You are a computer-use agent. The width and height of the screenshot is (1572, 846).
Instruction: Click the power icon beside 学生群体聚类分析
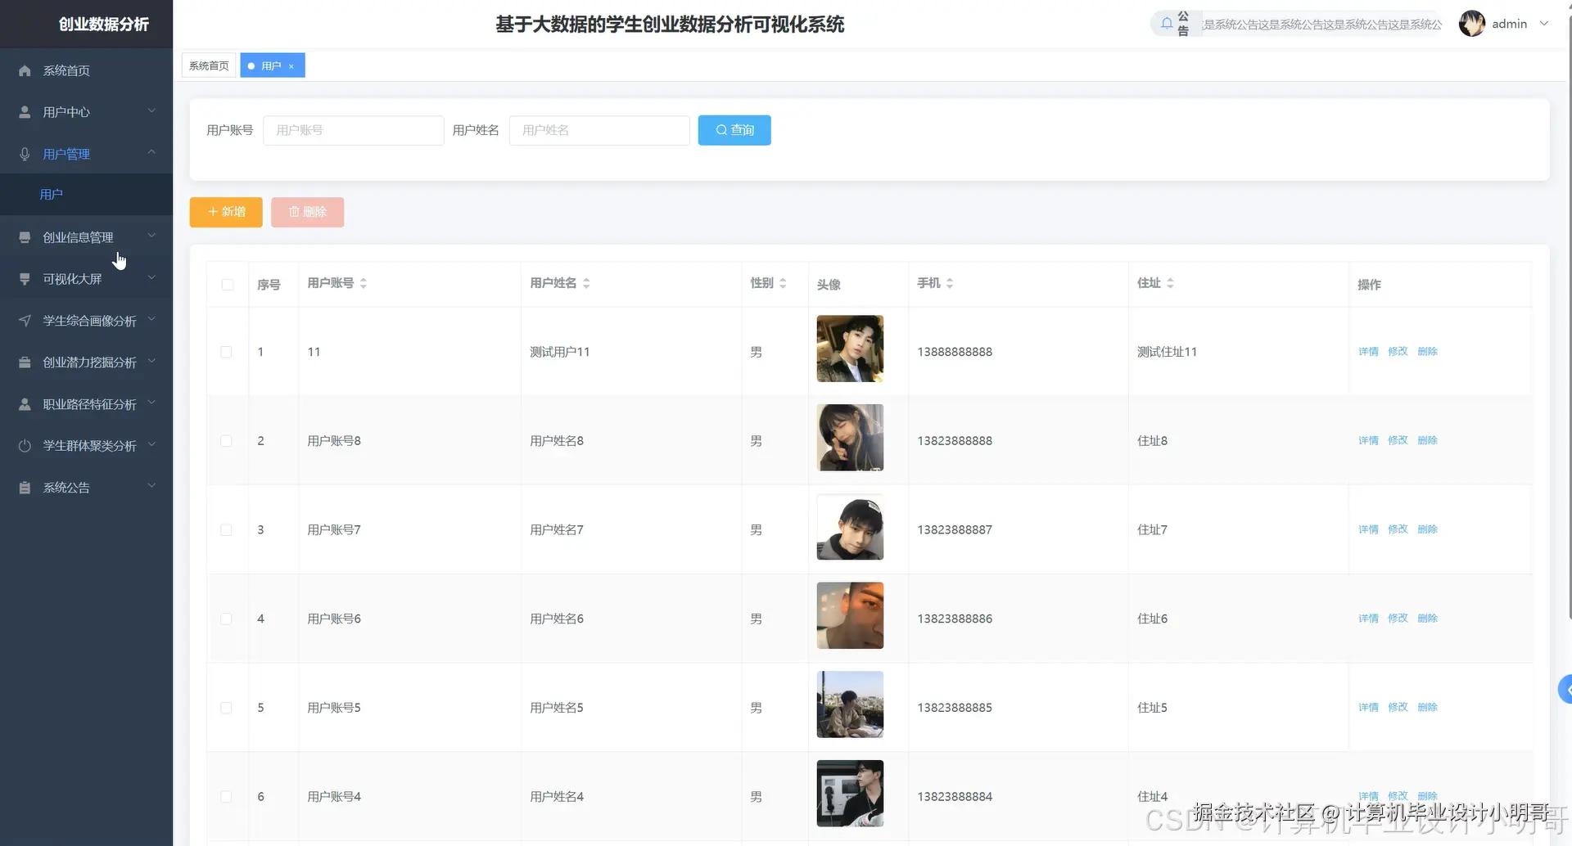point(25,446)
